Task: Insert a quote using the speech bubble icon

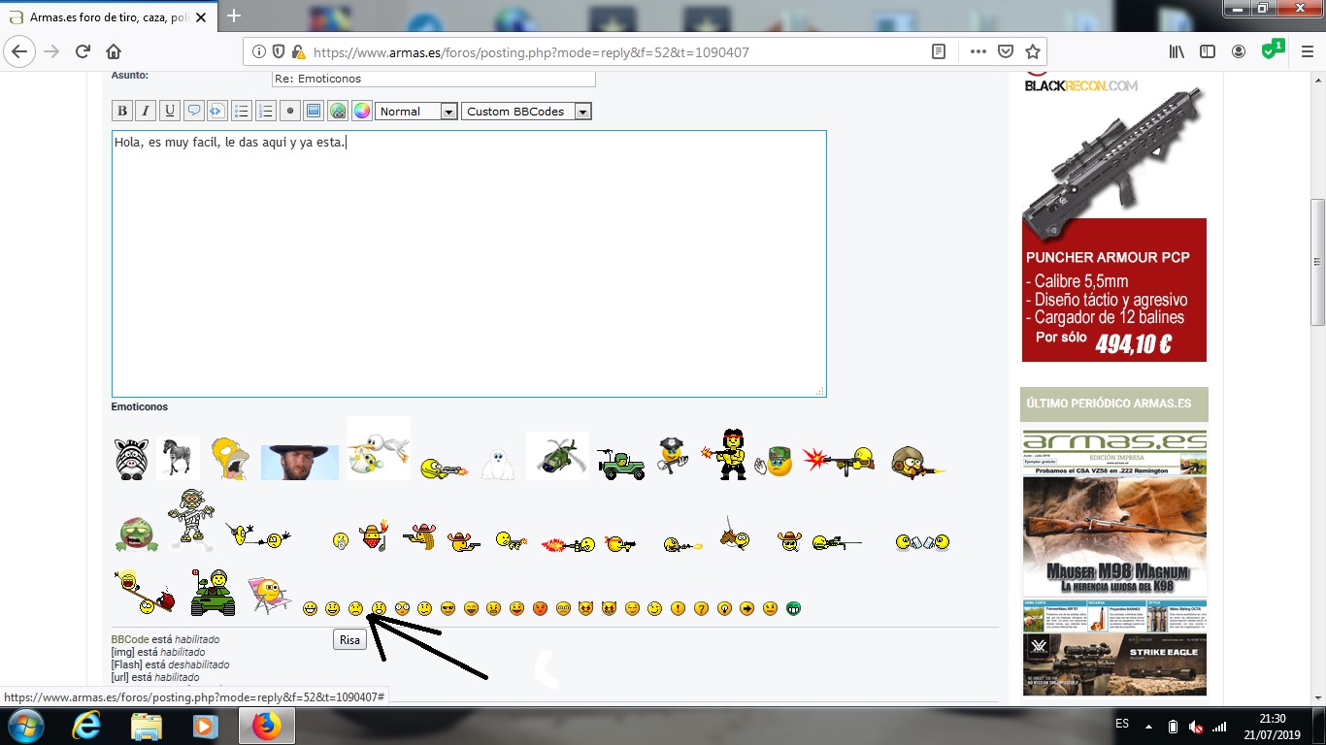Action: pos(194,111)
